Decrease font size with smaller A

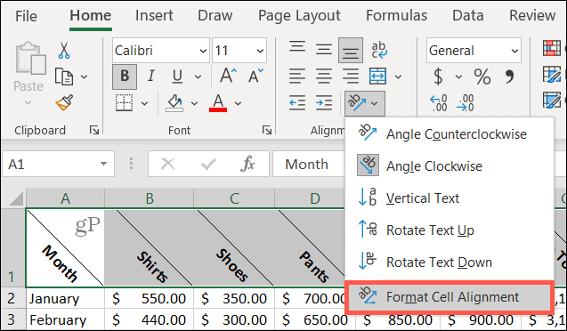click(255, 76)
